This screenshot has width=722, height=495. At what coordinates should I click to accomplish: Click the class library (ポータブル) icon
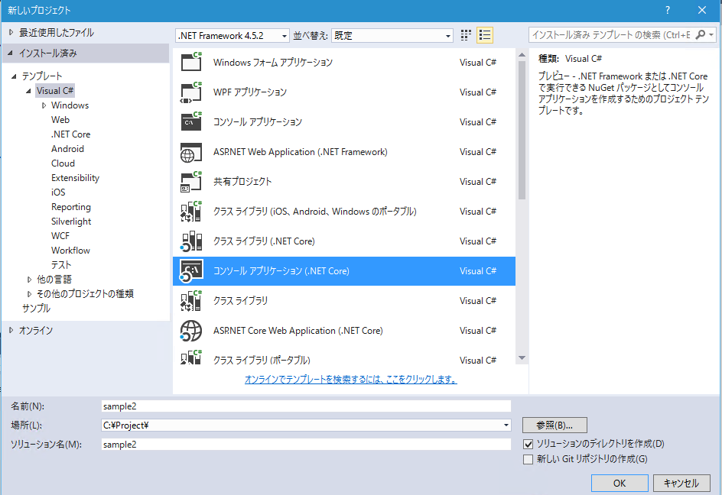(191, 357)
